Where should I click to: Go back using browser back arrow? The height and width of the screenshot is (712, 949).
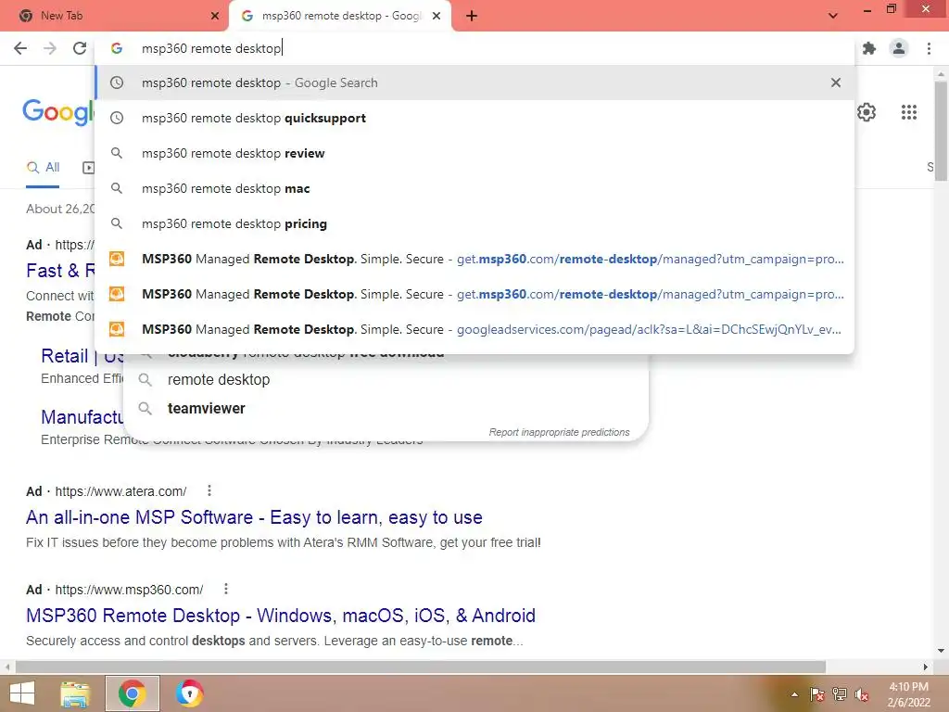[20, 48]
